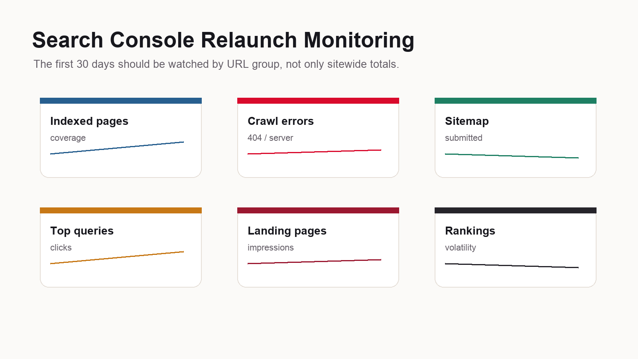Click the Rankings black trend line
Screen dimensions: 638x359
pos(512,266)
